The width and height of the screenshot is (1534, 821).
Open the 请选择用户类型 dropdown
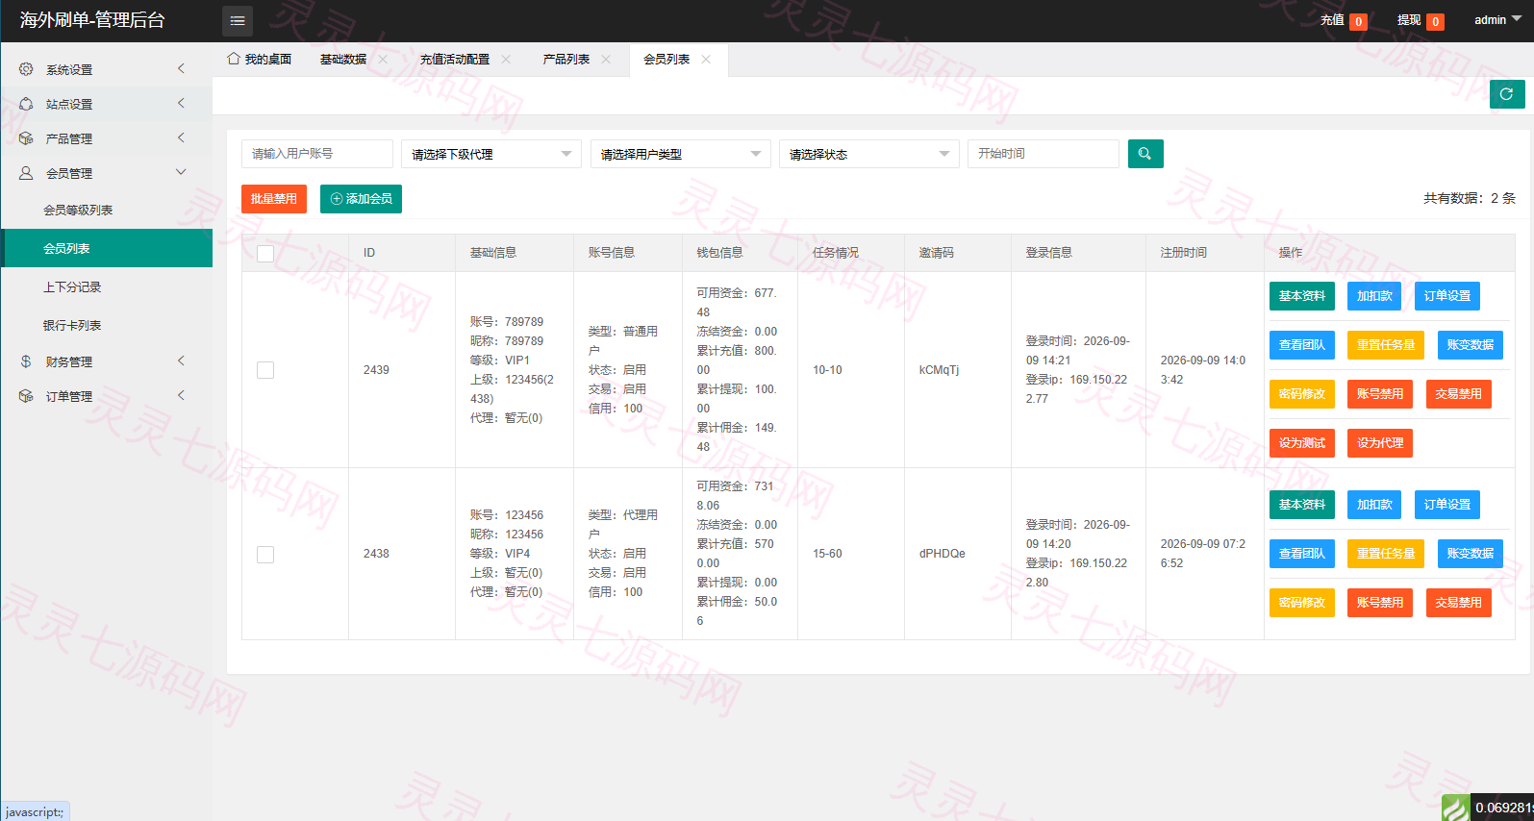click(x=680, y=154)
